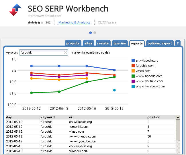Click wikipedia data point on 2012-05-19
Screen dimensions: 186x155
pos(114,70)
